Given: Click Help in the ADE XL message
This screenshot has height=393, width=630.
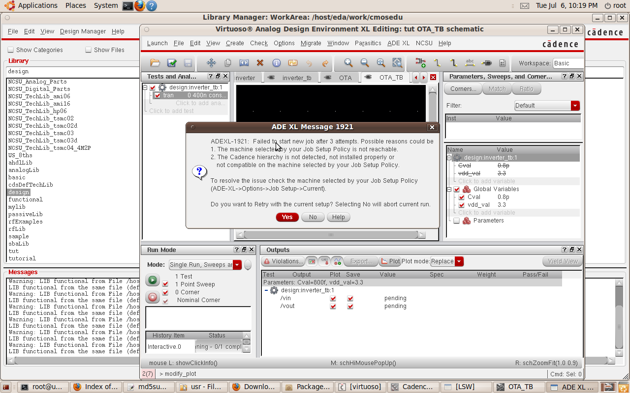Looking at the screenshot, I should point(339,217).
